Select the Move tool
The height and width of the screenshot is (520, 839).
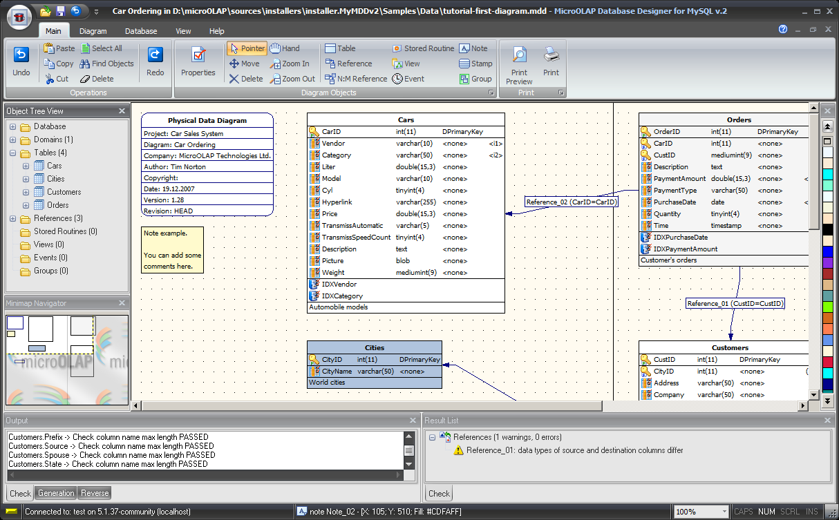(245, 64)
